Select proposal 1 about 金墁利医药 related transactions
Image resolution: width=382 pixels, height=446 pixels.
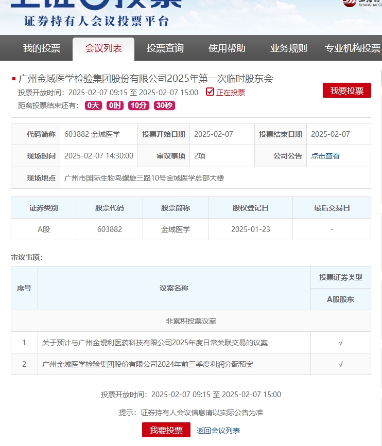tap(155, 343)
